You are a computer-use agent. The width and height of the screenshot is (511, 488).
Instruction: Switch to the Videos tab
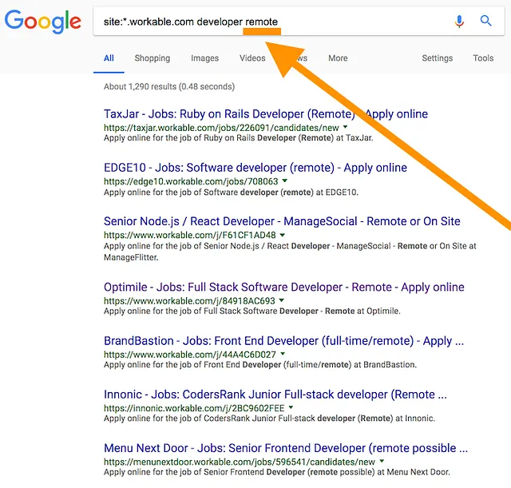click(252, 58)
